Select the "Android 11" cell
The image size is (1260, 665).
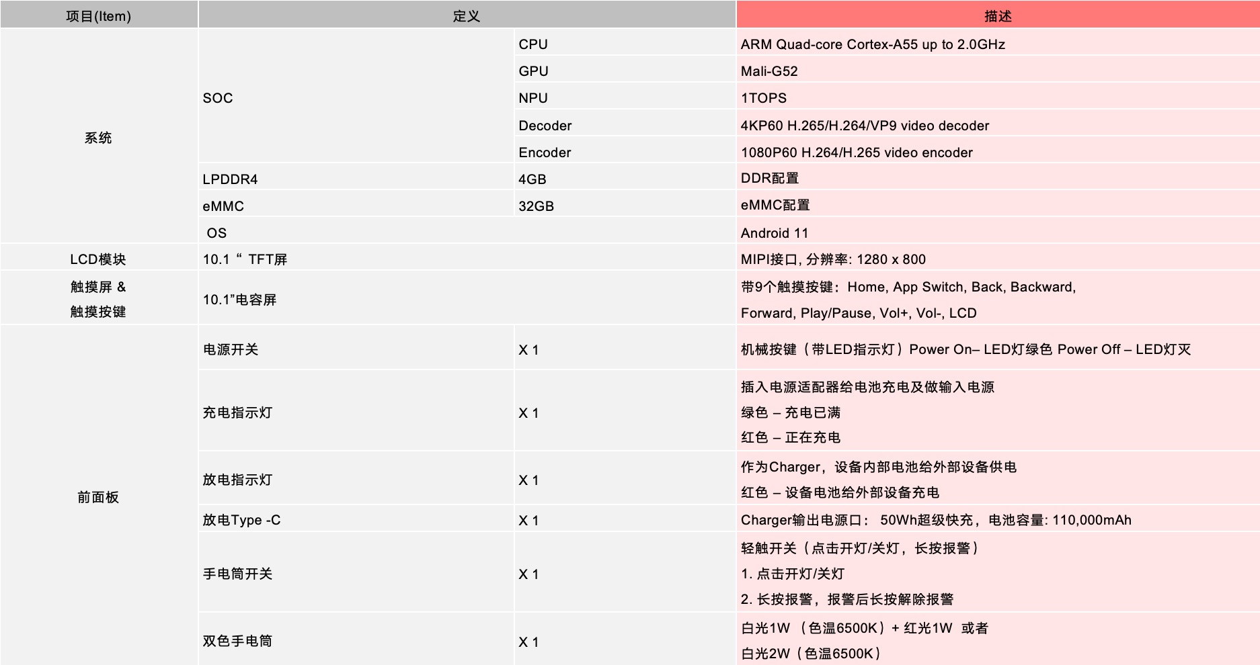point(775,233)
